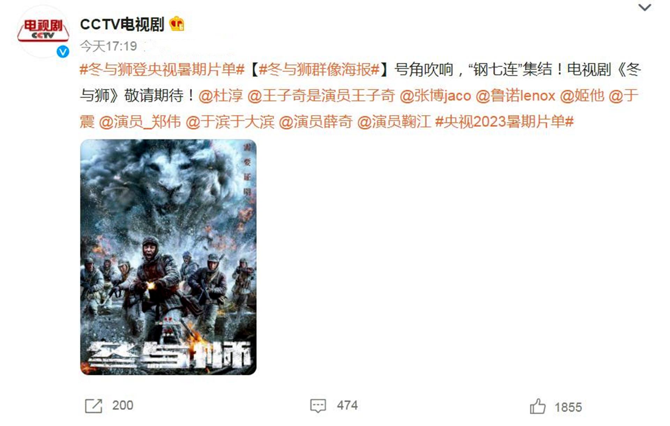Open the @于滨于大滨 mention
Image resolution: width=670 pixels, height=426 pixels.
pyautogui.click(x=230, y=122)
